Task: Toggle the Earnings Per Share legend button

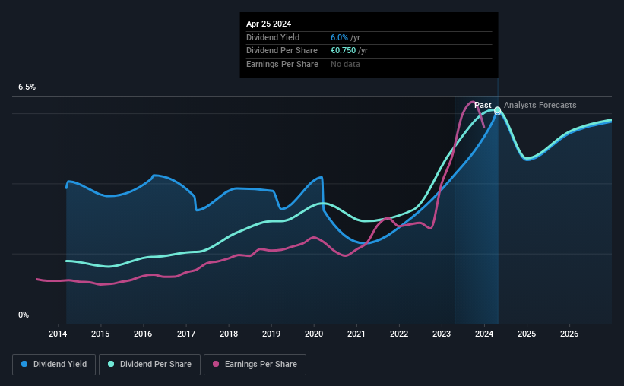Action: tap(255, 365)
